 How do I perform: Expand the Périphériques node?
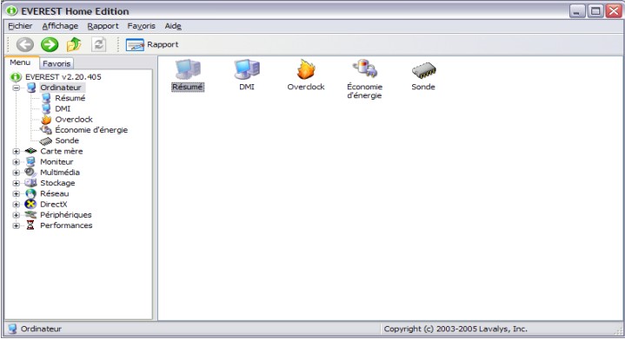[16, 215]
